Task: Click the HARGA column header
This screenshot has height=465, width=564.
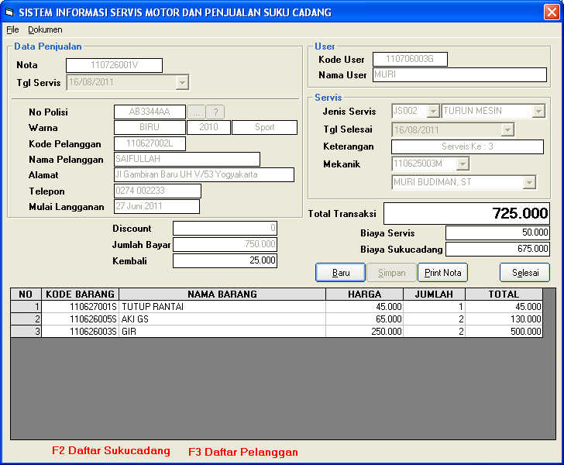Action: pos(364,294)
